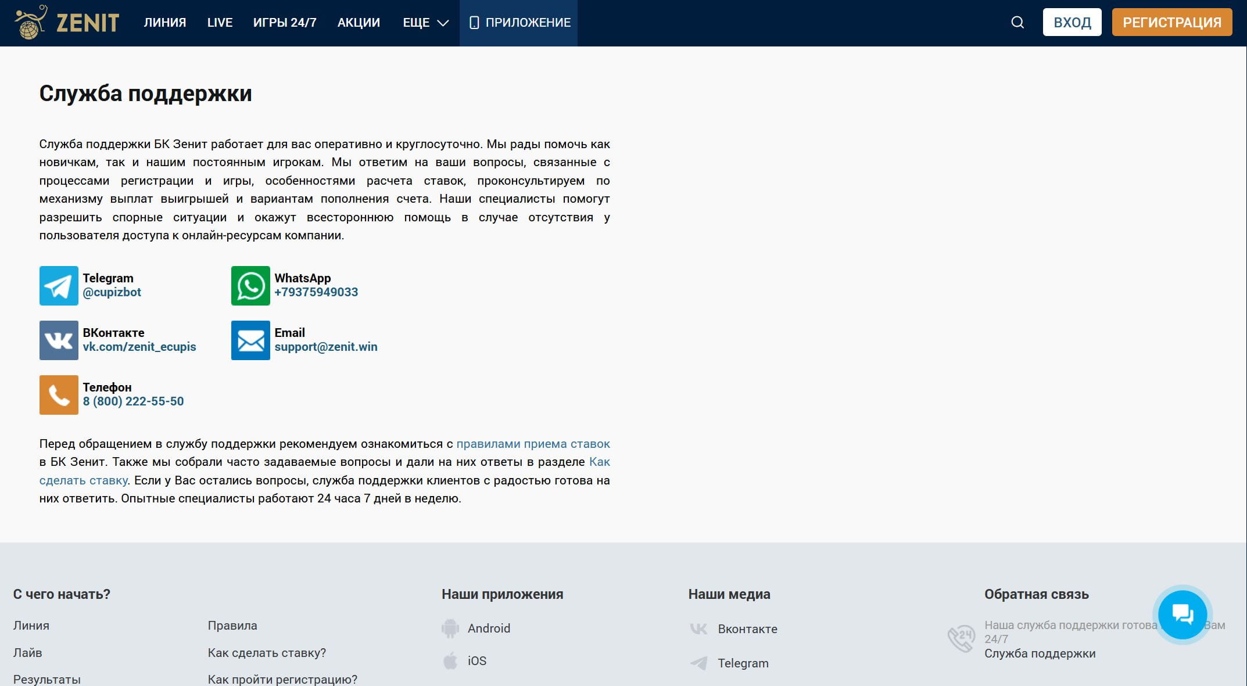Click the support@zenit.win email link
This screenshot has height=686, width=1247.
tap(326, 347)
